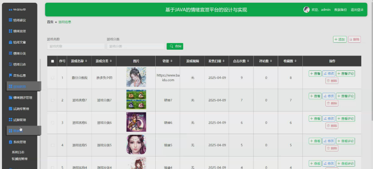
Task: Click the chart icon beside 情绪测评管理
Action: coord(10,98)
